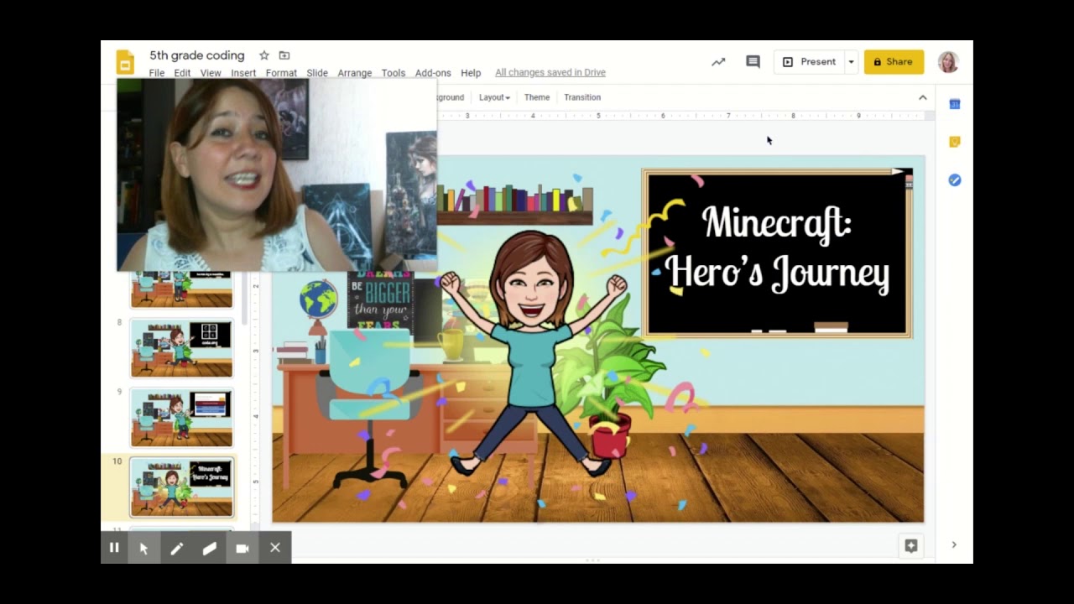Screen dimensions: 1074x604
Task: Click the Explore button
Action: click(x=911, y=545)
